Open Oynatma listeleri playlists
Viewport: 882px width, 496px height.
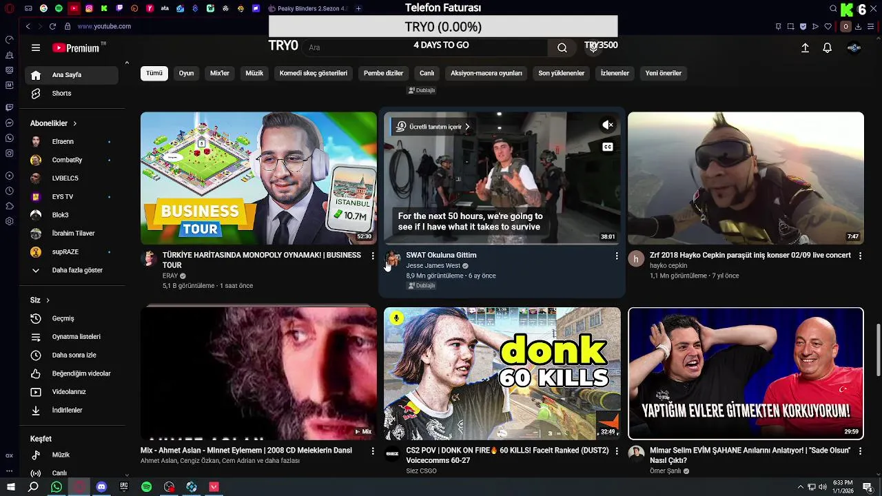coord(72,337)
